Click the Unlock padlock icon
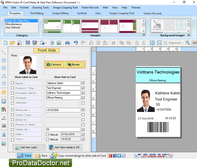 (x=144, y=43)
